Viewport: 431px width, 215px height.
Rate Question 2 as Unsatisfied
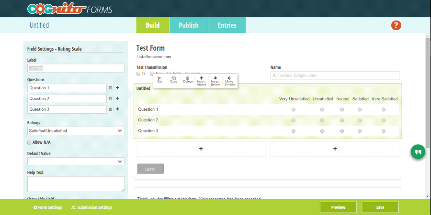(x=322, y=120)
